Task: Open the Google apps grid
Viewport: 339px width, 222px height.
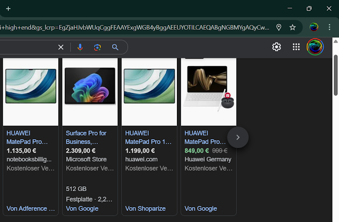Action: click(x=296, y=47)
